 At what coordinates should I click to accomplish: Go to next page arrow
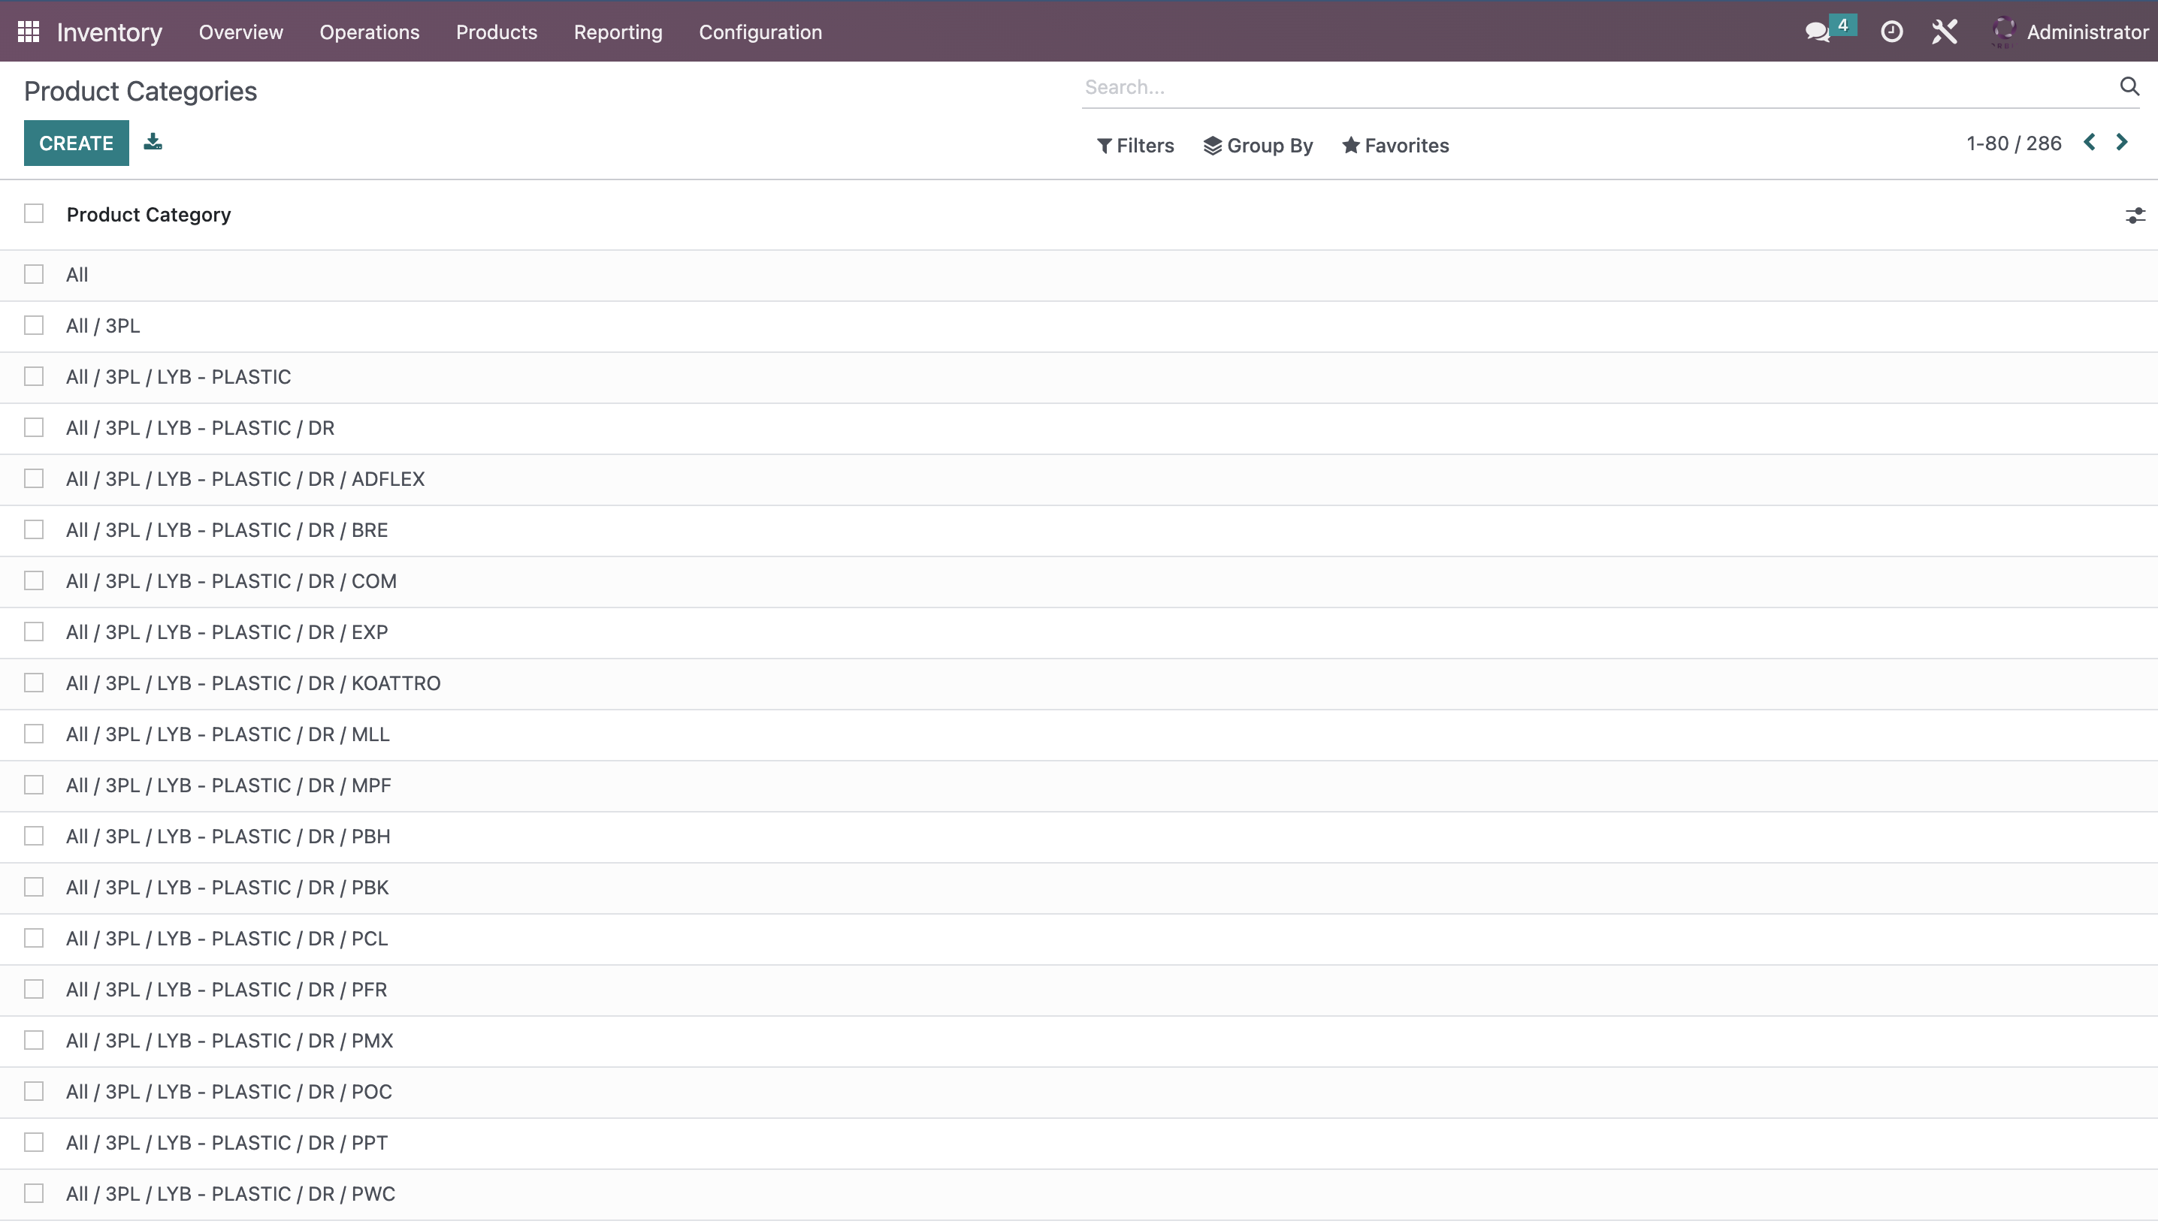2122,142
